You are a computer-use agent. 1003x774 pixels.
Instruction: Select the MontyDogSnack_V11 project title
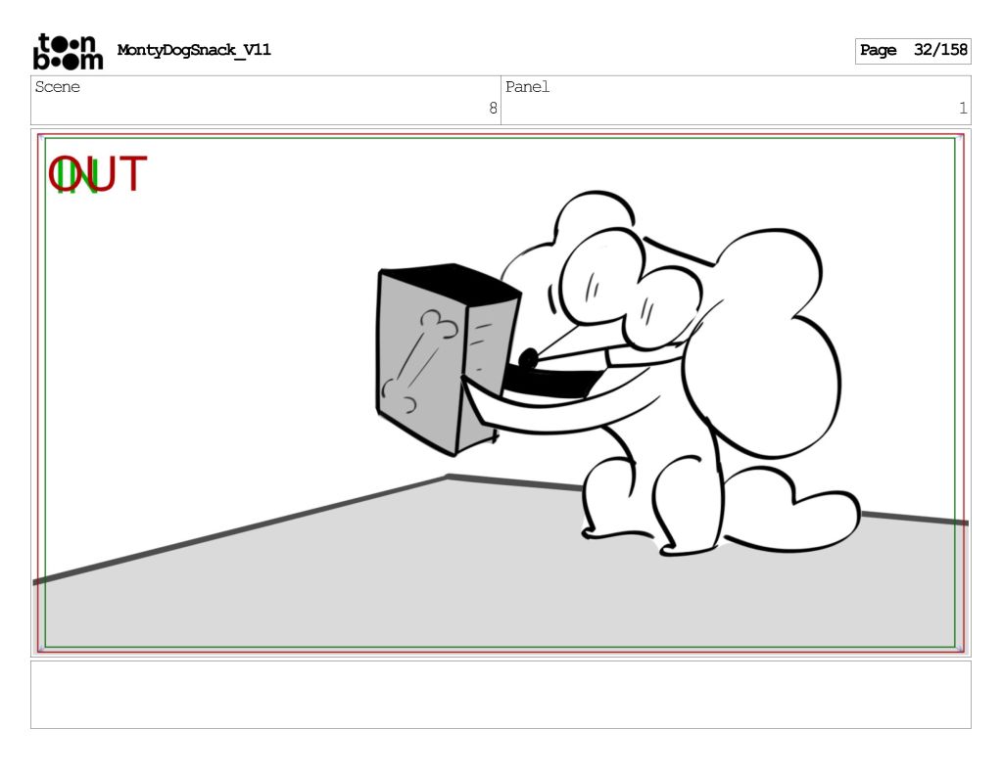click(x=194, y=50)
